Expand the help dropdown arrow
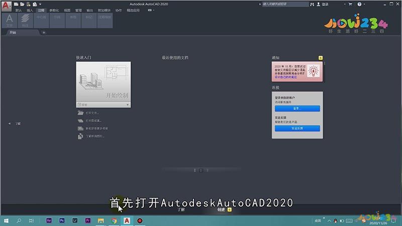 click(x=364, y=5)
